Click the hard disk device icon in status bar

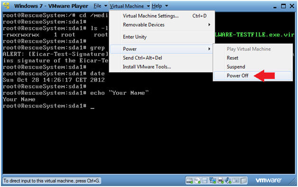tap(189, 180)
